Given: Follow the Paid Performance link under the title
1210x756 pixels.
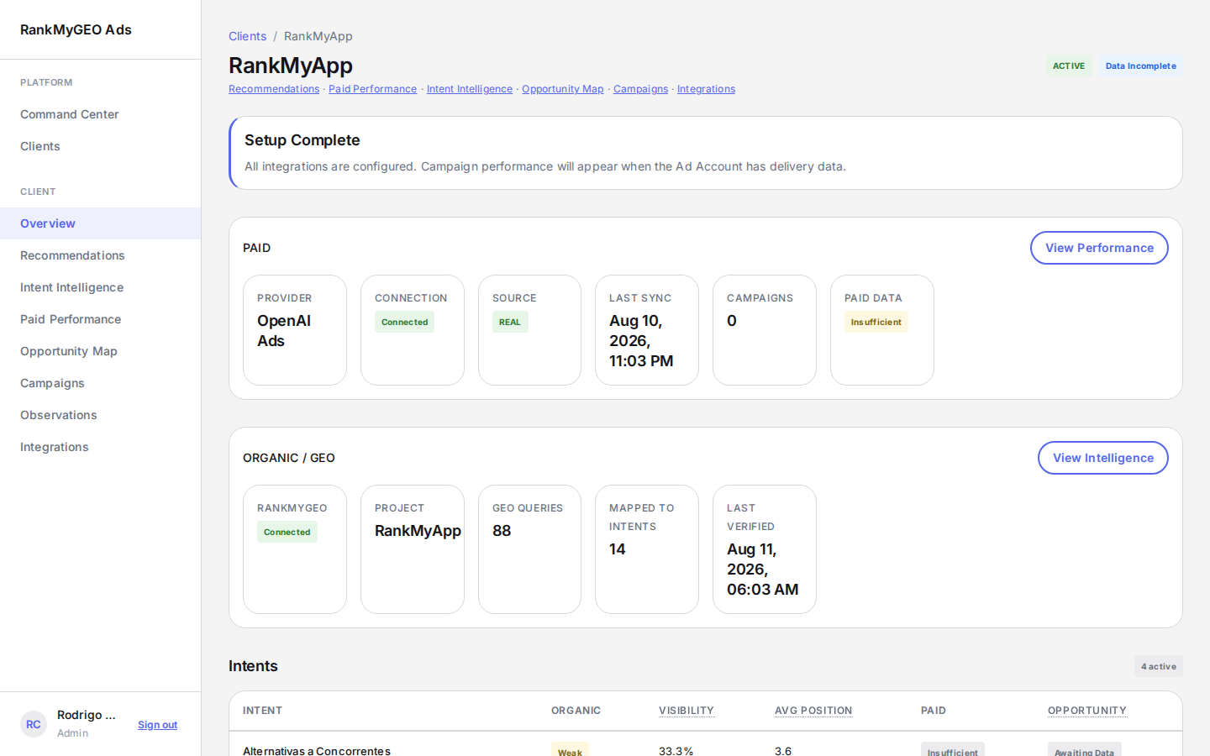Looking at the screenshot, I should click(x=372, y=89).
